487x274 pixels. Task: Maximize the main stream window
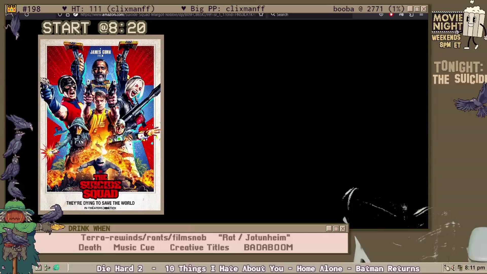pos(417,9)
